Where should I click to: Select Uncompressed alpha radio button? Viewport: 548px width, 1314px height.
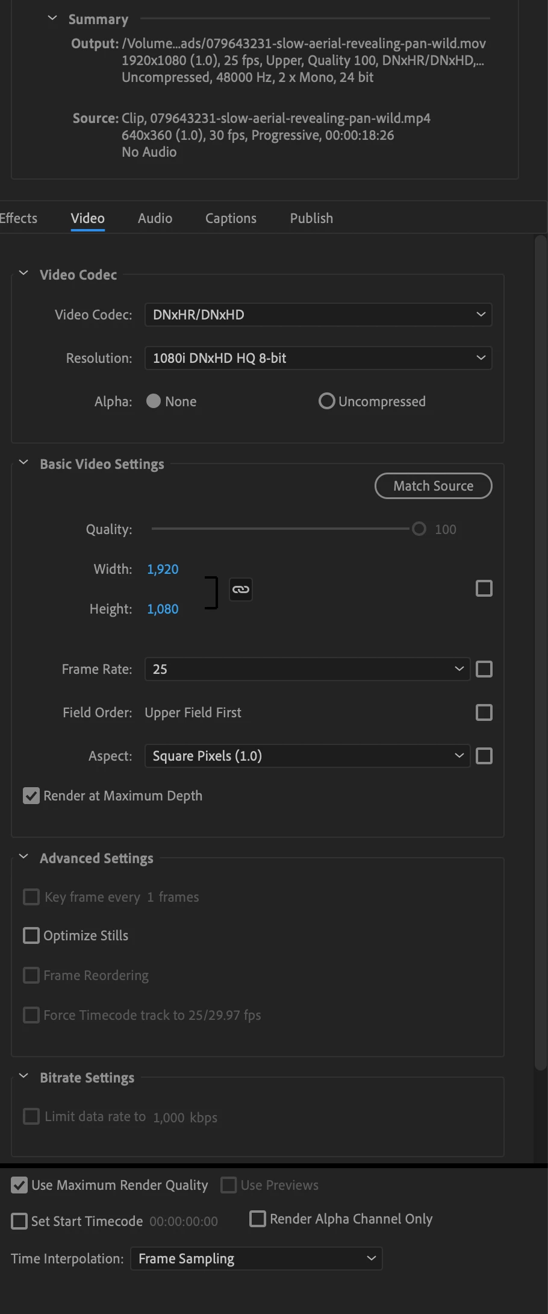pos(326,401)
